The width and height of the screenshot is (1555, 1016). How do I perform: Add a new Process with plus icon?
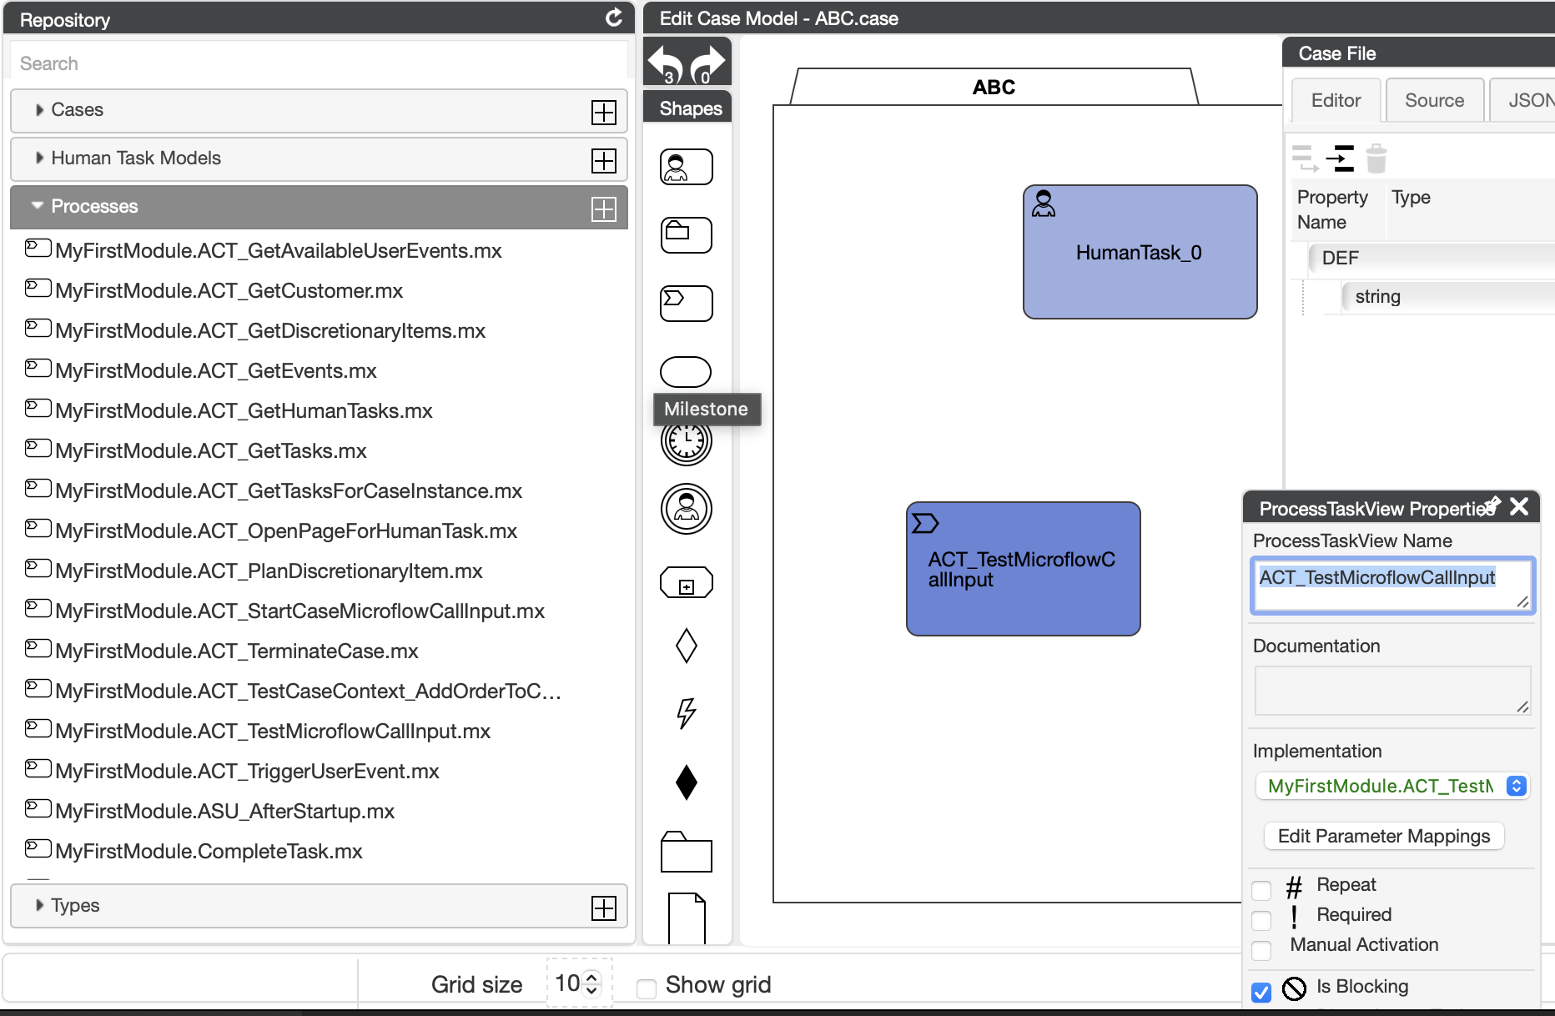click(603, 209)
